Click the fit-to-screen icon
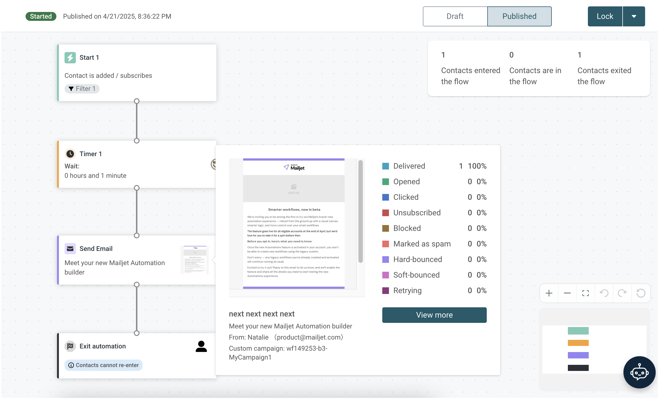The image size is (659, 399). (x=585, y=293)
